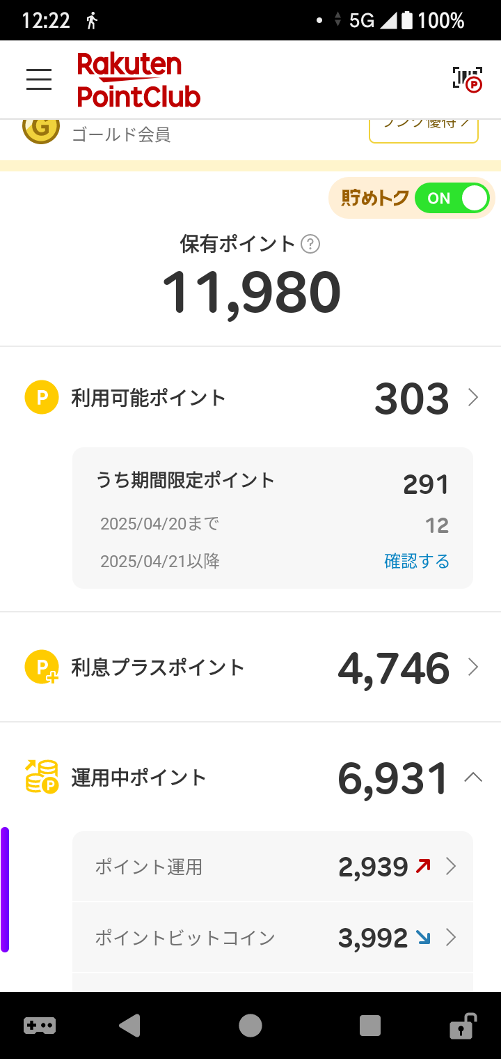Tap the coin stack icon for 運用中ポイント
This screenshot has width=501, height=1059.
pos(42,777)
